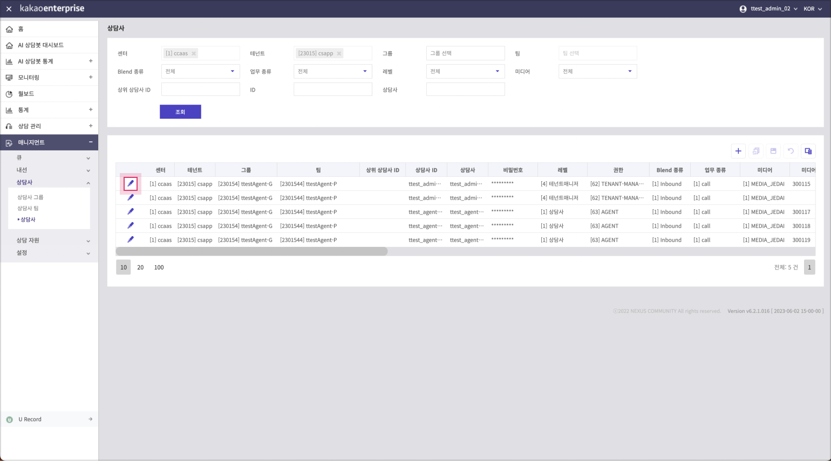This screenshot has height=461, width=831.
Task: Click the table's horizontal scrollbar
Action: [x=251, y=251]
